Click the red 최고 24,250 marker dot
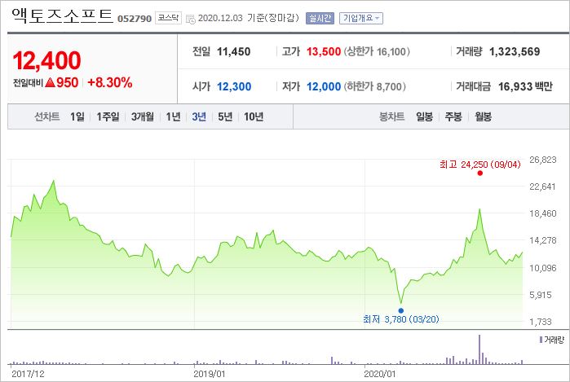This screenshot has width=570, height=382. click(480, 173)
